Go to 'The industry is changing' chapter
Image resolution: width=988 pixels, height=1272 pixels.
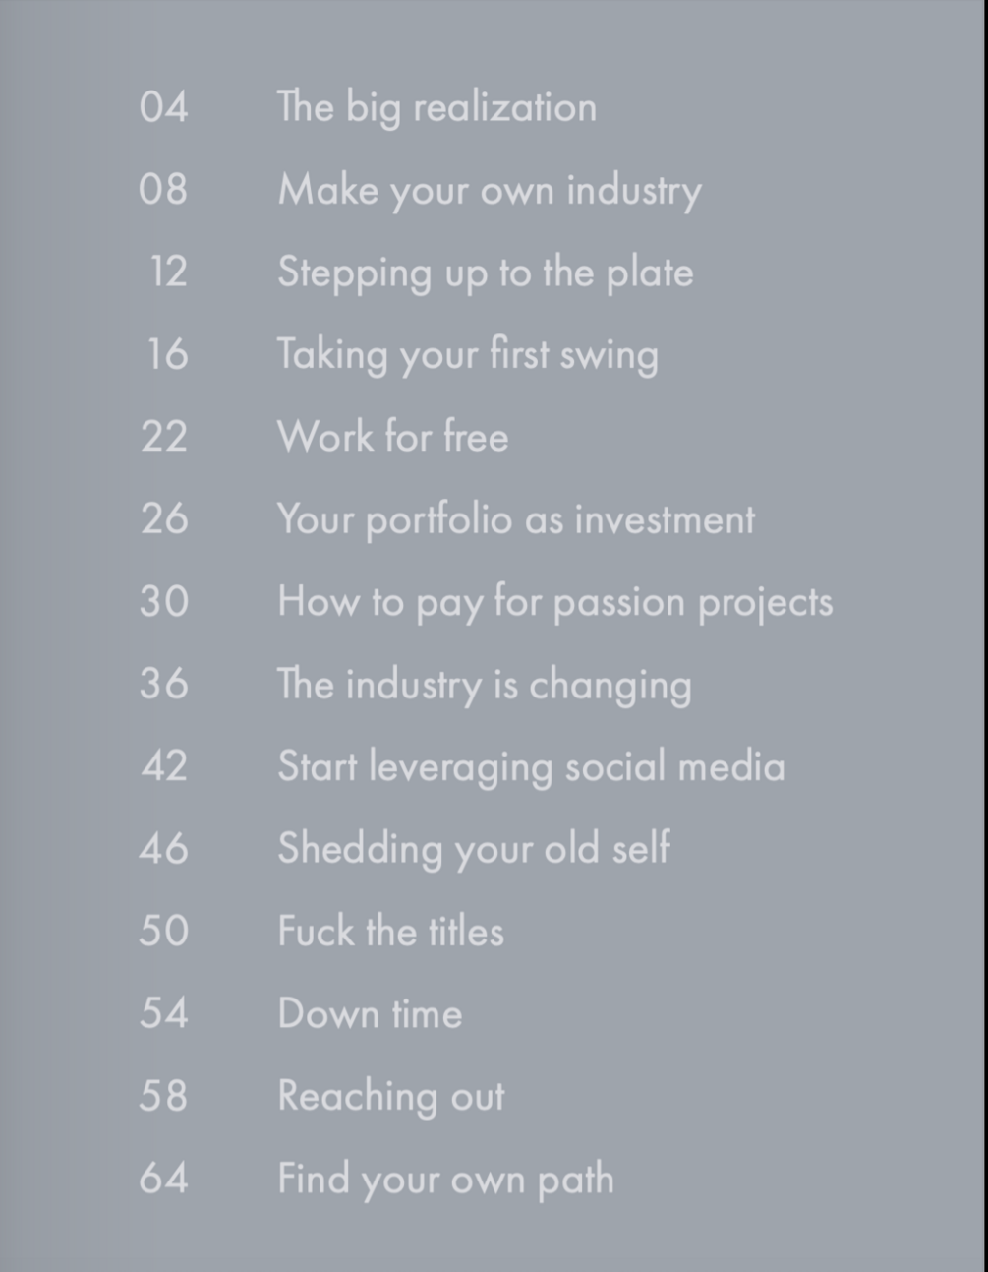pos(485,685)
